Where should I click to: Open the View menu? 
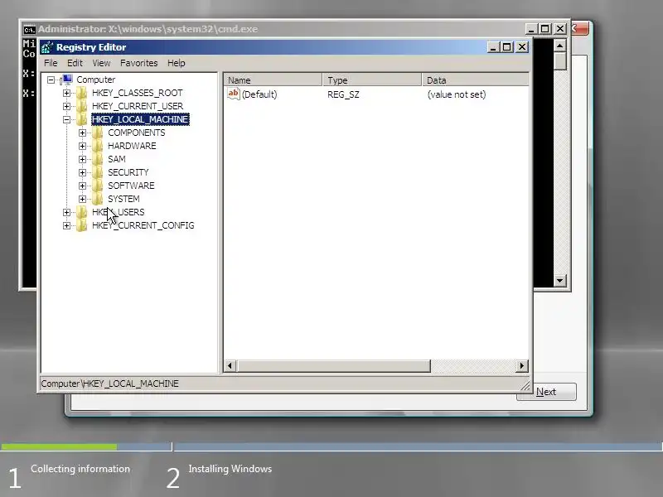coord(101,63)
